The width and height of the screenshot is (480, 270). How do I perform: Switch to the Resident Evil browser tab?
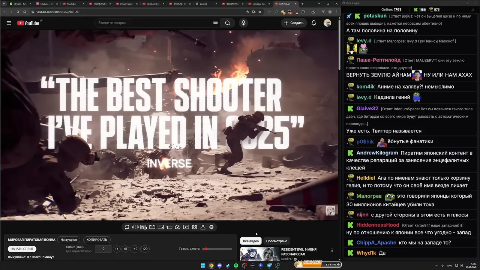(153, 4)
